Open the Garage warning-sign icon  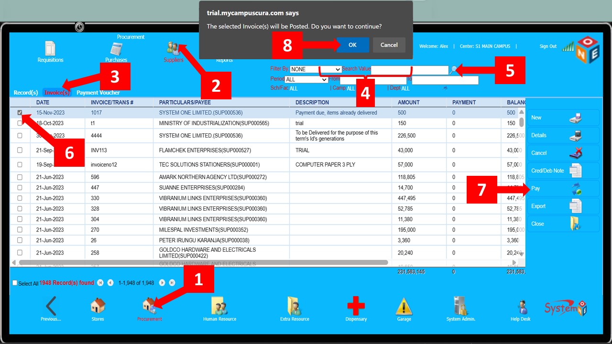coord(404,306)
